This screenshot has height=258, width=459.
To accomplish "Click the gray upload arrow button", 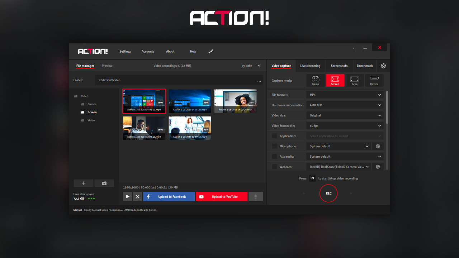I will coord(256,196).
